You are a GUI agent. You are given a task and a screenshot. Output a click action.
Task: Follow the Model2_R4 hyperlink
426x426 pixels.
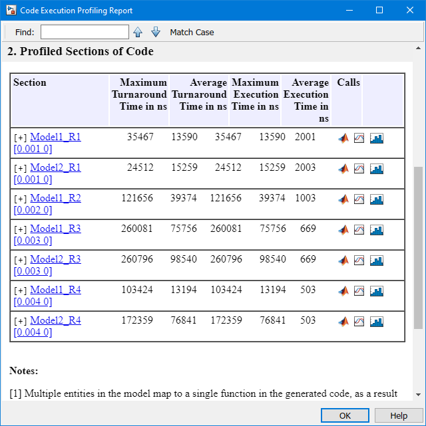coord(55,320)
